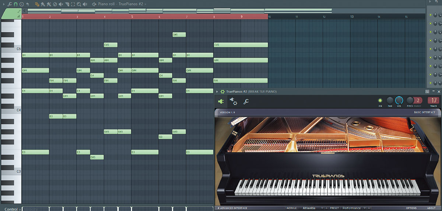Click the C5 piano key label
This screenshot has height=211, width=442.
click(18, 49)
